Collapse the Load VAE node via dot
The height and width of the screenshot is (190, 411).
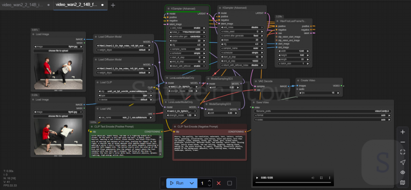coord(98,108)
